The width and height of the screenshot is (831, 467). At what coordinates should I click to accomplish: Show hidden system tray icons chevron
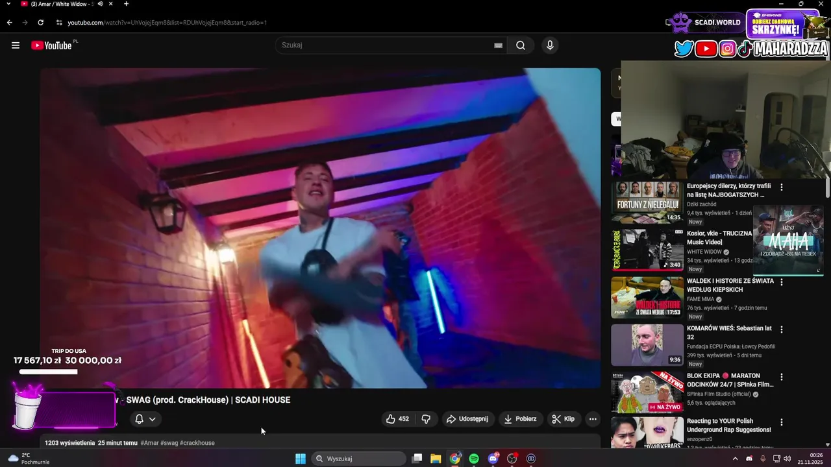coord(735,459)
